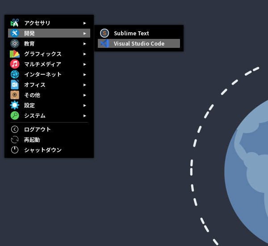Expand 開発 submenu arrow
Image resolution: width=268 pixels, height=246 pixels.
tap(85, 34)
